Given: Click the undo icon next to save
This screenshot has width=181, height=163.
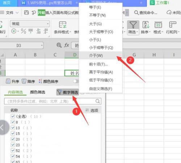Looking at the screenshot, I should (x=34, y=13).
